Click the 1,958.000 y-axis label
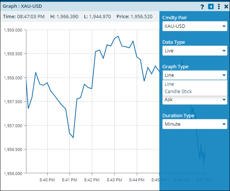 tap(13, 78)
